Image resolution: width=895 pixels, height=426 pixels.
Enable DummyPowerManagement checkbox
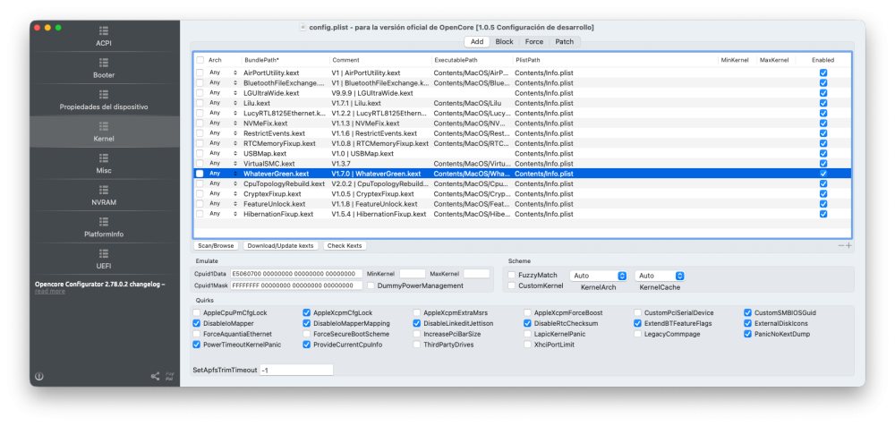point(371,285)
